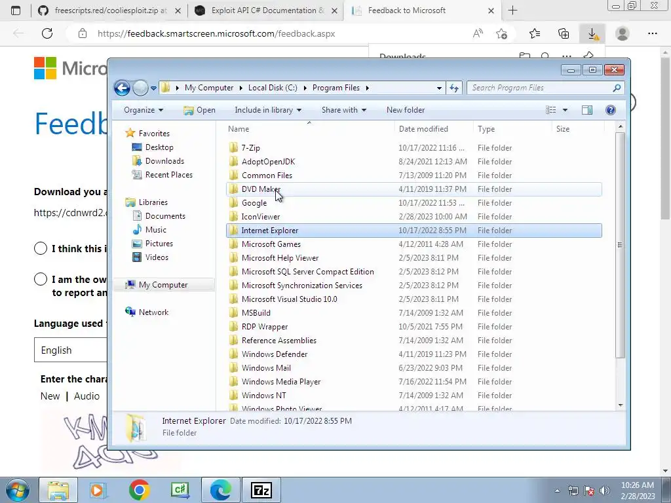Click the Action Center flag icon

tap(589, 491)
